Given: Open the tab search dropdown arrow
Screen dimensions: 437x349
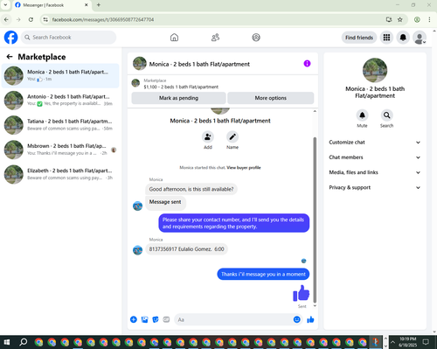Looking at the screenshot, I should click(5, 5).
